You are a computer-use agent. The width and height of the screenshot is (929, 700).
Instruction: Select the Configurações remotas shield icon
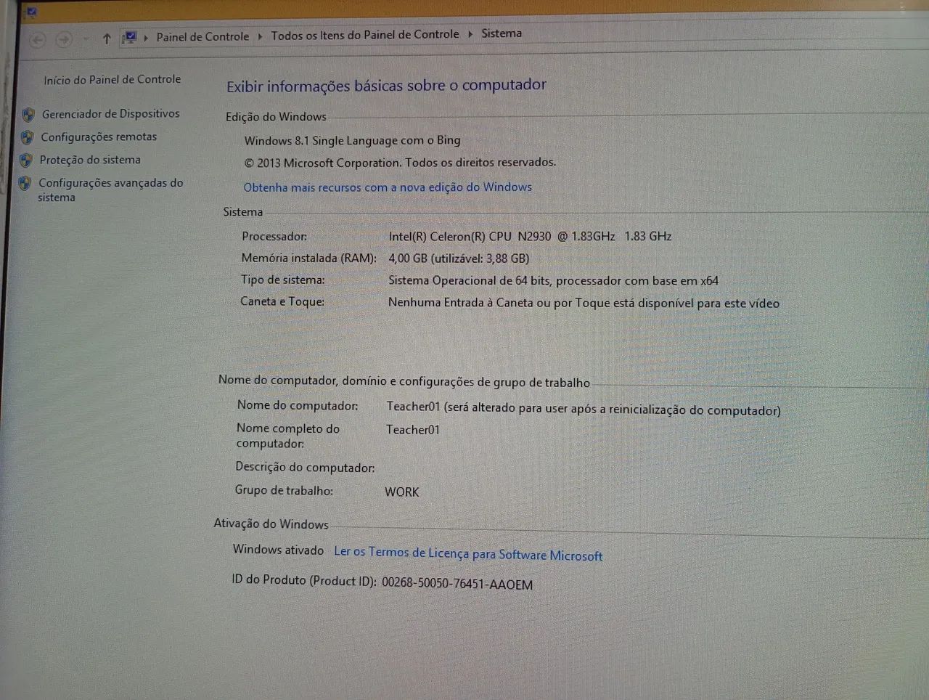coord(27,137)
